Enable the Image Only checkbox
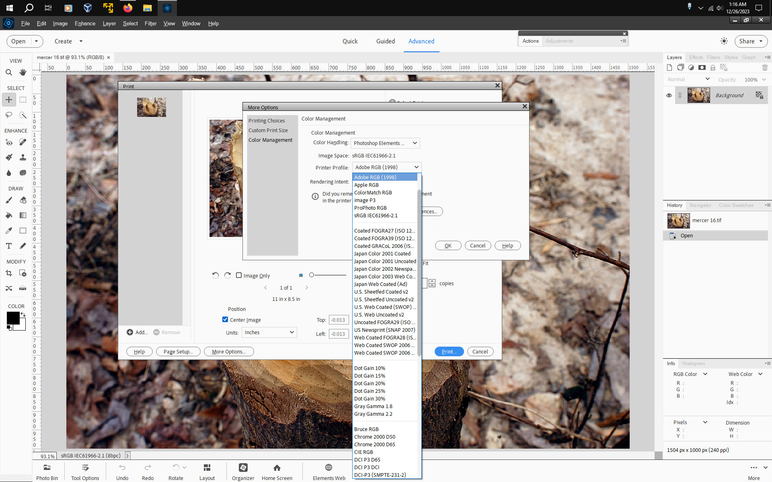This screenshot has width=772, height=482. pyautogui.click(x=239, y=275)
